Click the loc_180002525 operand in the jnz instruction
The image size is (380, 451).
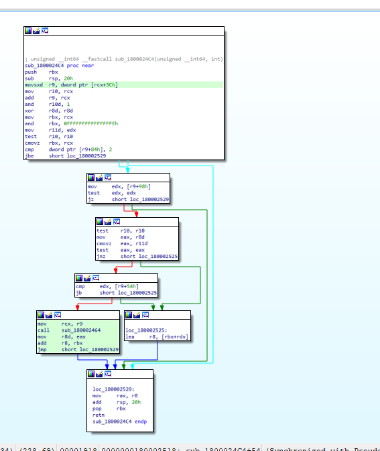158,256
